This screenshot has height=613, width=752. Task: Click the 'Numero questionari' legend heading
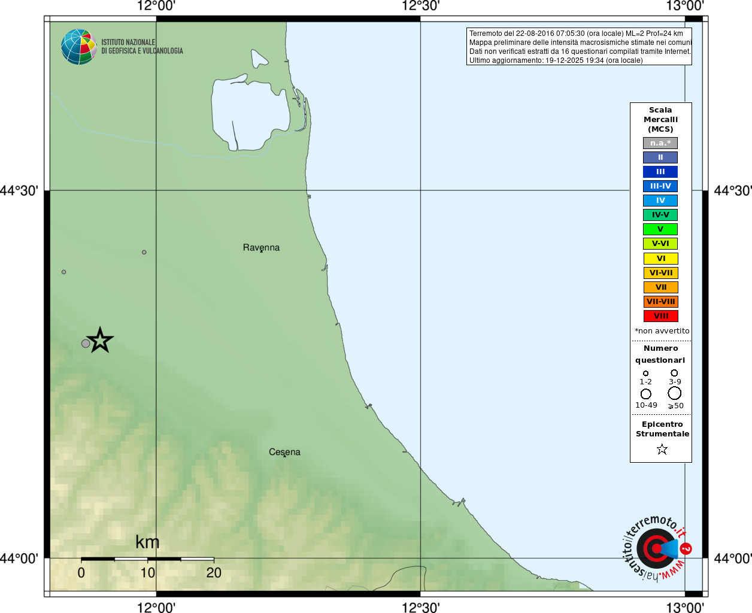coord(660,354)
